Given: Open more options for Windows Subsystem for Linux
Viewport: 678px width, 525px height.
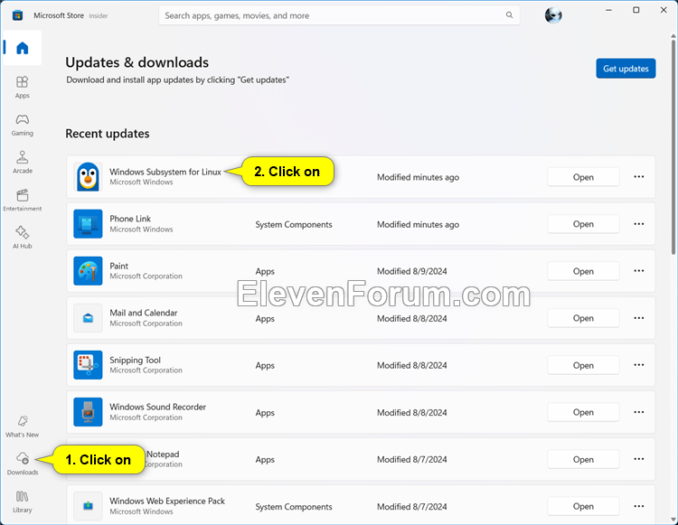Looking at the screenshot, I should coord(638,177).
